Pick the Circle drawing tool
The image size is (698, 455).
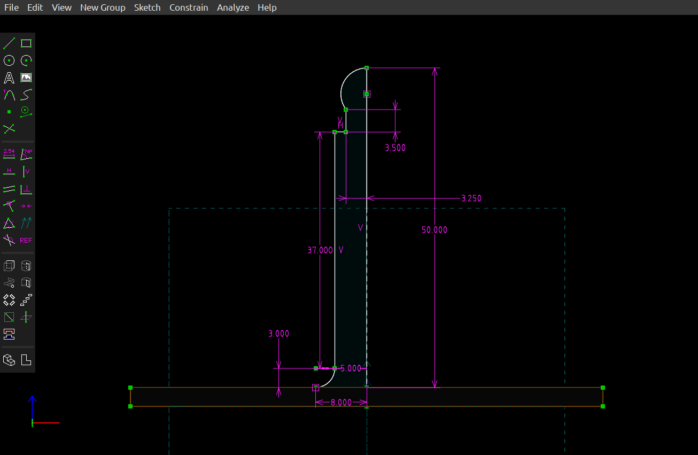pyautogui.click(x=9, y=60)
